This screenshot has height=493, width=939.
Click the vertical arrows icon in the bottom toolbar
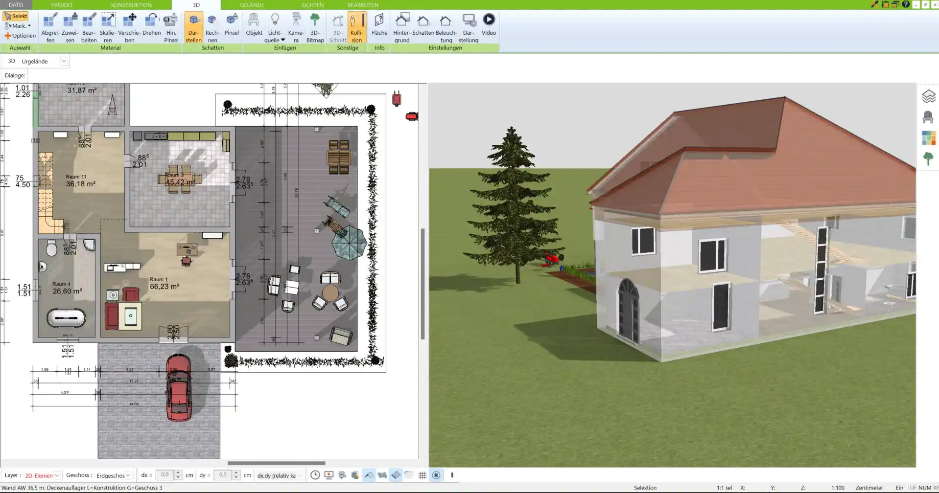tap(452, 475)
